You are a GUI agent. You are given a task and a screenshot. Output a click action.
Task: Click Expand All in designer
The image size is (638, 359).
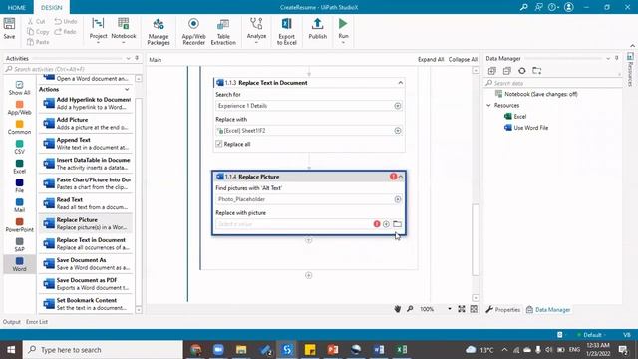tap(431, 60)
